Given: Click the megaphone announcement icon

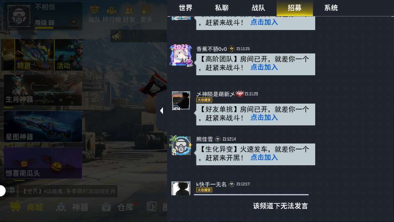Looking at the screenshot, I should 117,36.
